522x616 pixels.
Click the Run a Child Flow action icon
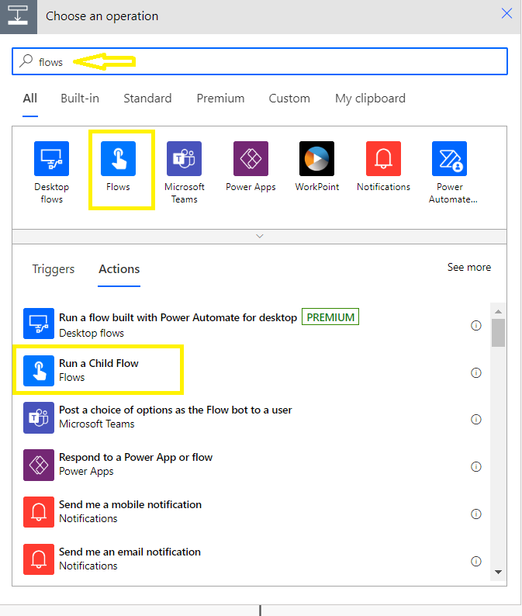pos(39,371)
